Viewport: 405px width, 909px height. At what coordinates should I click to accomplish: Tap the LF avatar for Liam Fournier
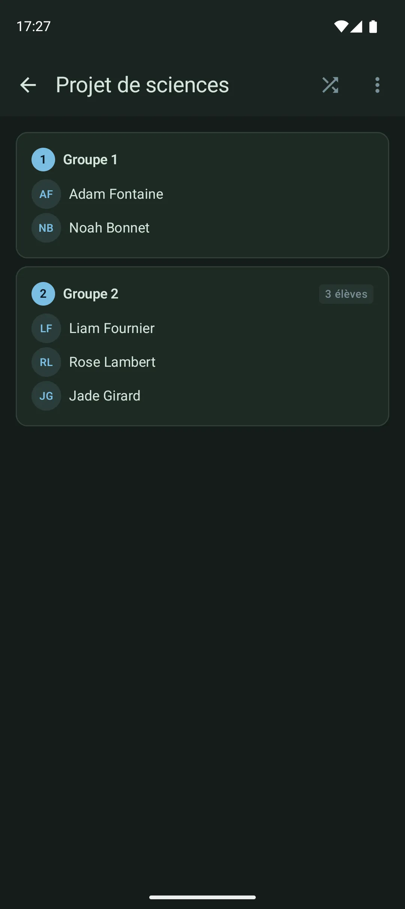[x=46, y=328]
